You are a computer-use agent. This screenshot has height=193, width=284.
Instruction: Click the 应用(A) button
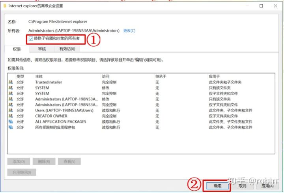[267, 186]
